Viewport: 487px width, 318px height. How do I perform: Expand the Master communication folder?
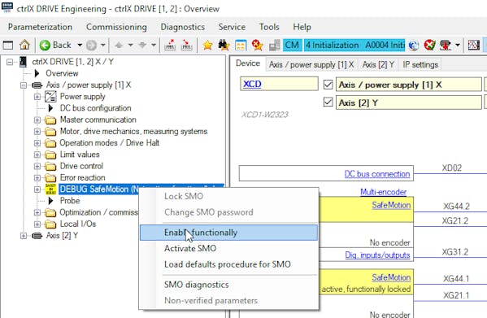(x=37, y=120)
